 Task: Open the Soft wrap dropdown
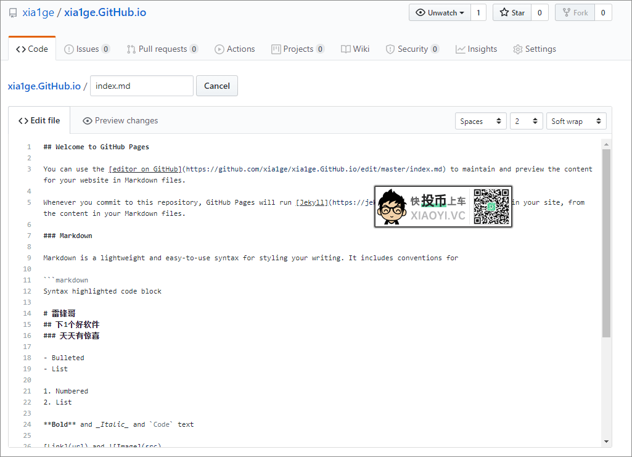tap(576, 121)
